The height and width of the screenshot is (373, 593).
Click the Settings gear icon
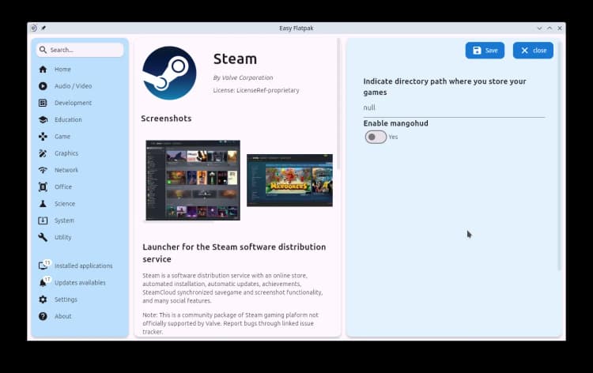[43, 300]
